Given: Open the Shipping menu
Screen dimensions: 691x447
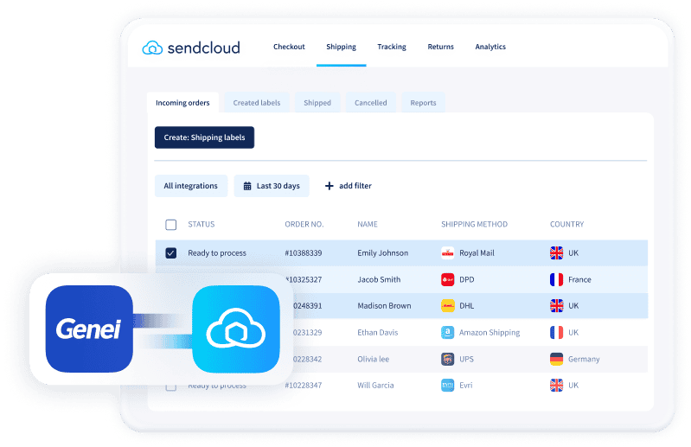Looking at the screenshot, I should click(341, 47).
